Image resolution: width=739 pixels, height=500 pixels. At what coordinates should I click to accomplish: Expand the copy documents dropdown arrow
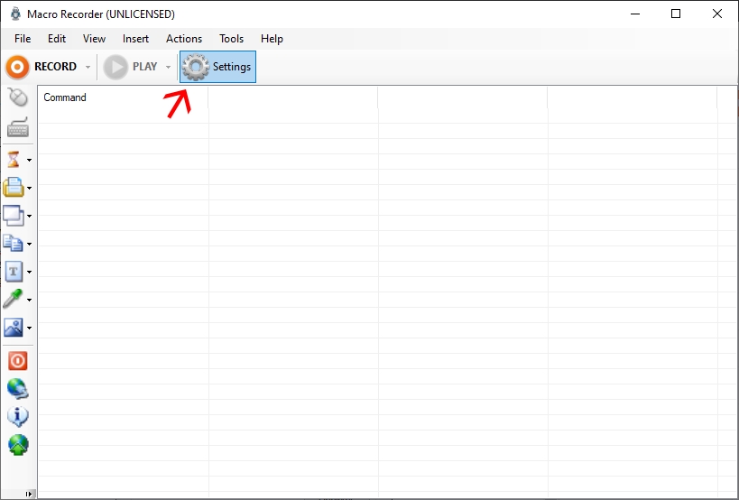coord(29,244)
